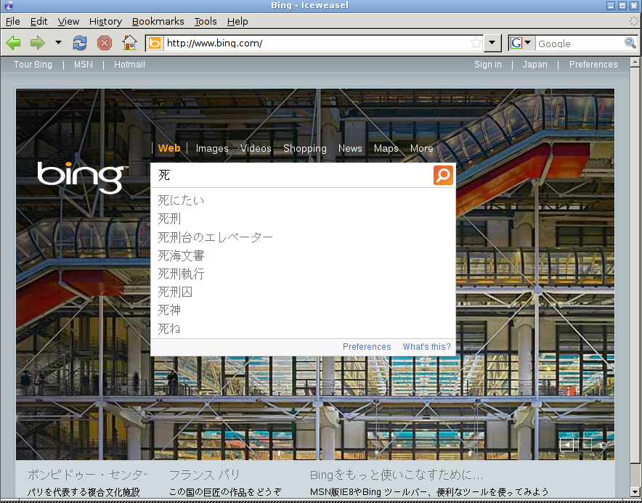Screen dimensions: 642x503
Task: Select suggestion 死刑執行
Action: (303, 274)
